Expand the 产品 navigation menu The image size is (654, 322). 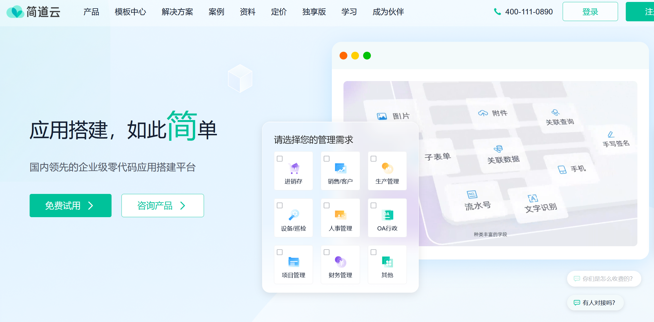[91, 12]
